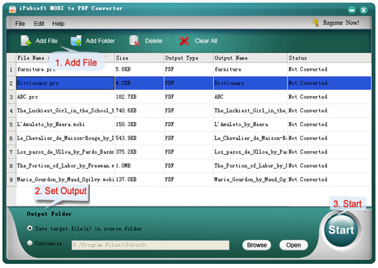Click the Add Folder icon
The height and width of the screenshot is (268, 378).
pyautogui.click(x=76, y=40)
